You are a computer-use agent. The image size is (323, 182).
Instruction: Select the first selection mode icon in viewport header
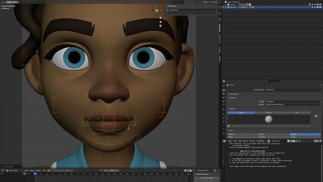[7, 2]
